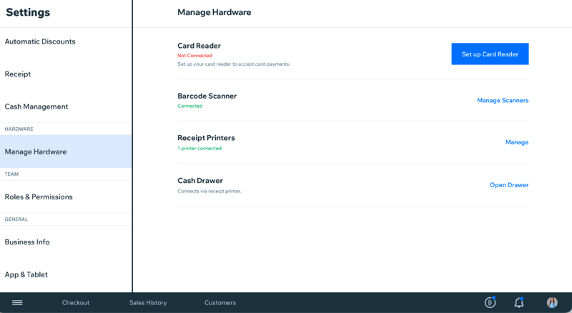Click the TEAM section label
The image size is (572, 313).
(x=11, y=174)
